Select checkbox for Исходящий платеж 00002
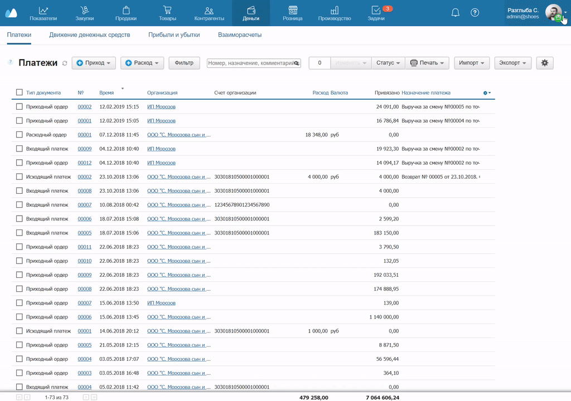This screenshot has height=401, width=571. coord(20,177)
